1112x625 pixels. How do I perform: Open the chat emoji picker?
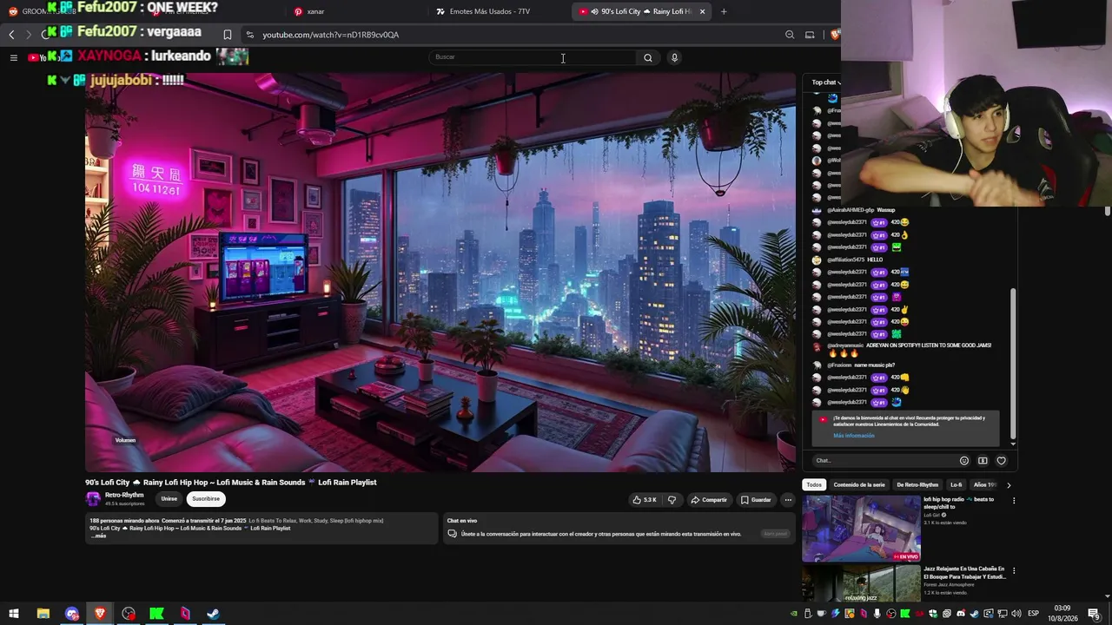[964, 461]
